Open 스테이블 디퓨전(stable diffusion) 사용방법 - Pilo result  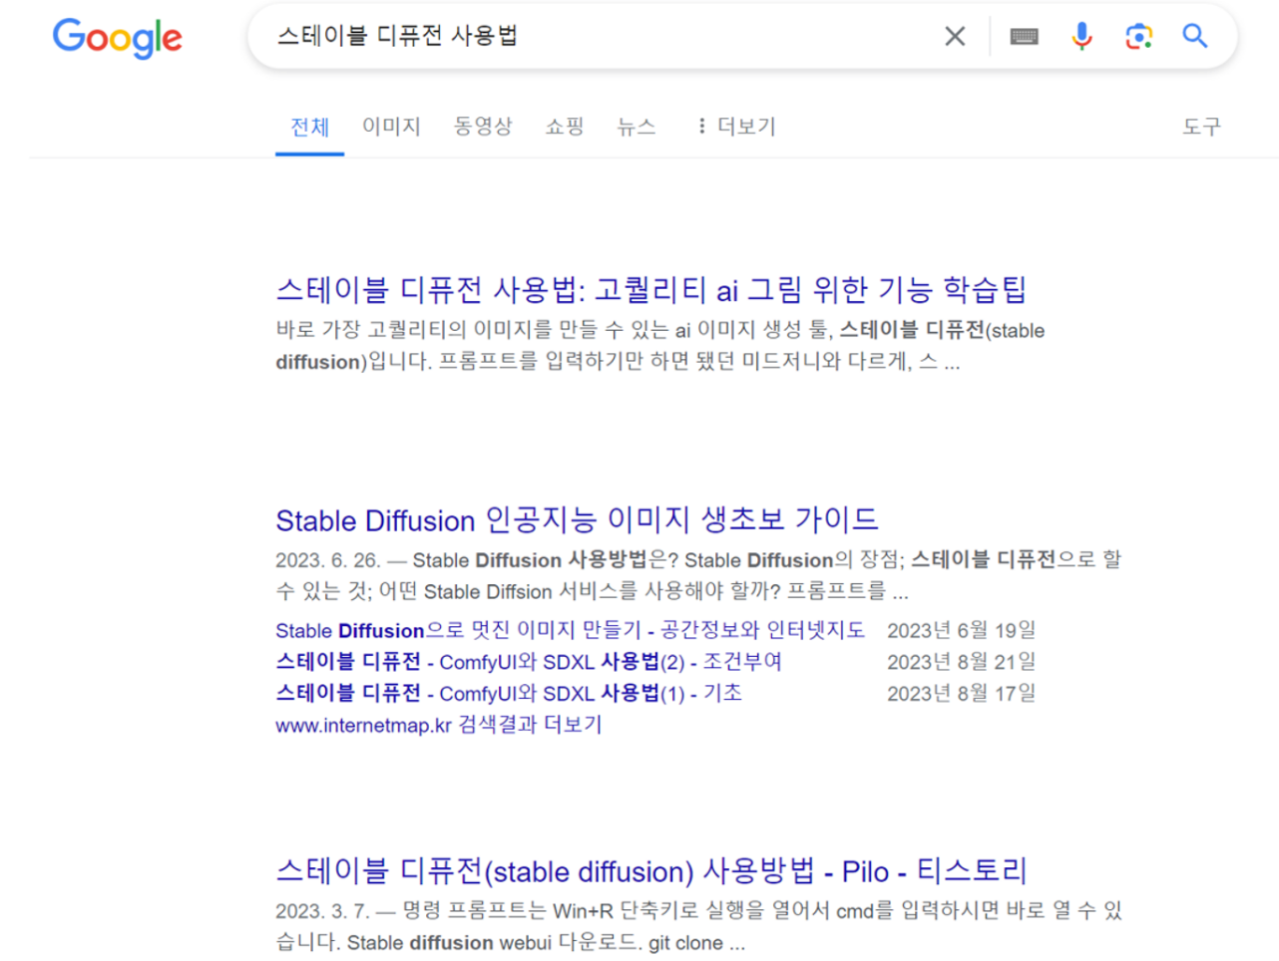[650, 870]
